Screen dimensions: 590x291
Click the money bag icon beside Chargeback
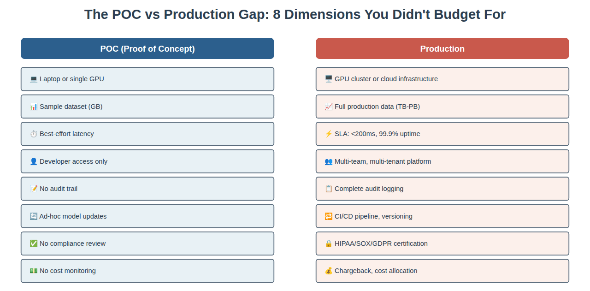[x=329, y=271]
